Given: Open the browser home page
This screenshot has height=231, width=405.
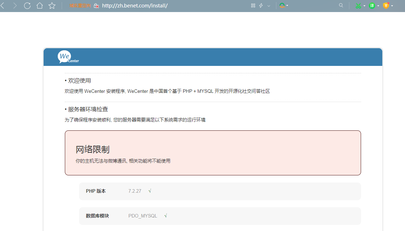Looking at the screenshot, I should (x=40, y=5).
